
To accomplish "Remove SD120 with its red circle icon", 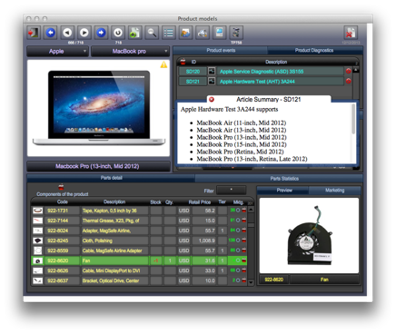I will (349, 71).
